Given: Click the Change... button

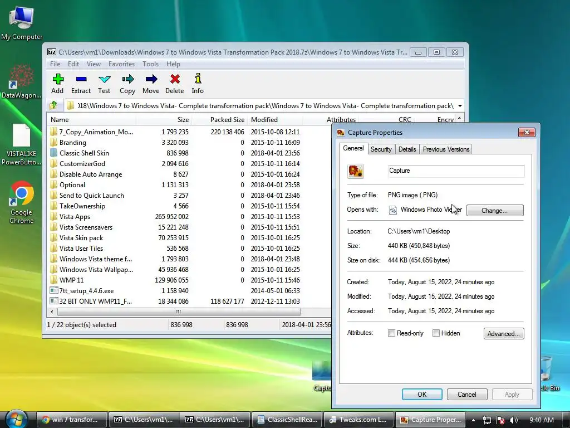Looking at the screenshot, I should [495, 210].
